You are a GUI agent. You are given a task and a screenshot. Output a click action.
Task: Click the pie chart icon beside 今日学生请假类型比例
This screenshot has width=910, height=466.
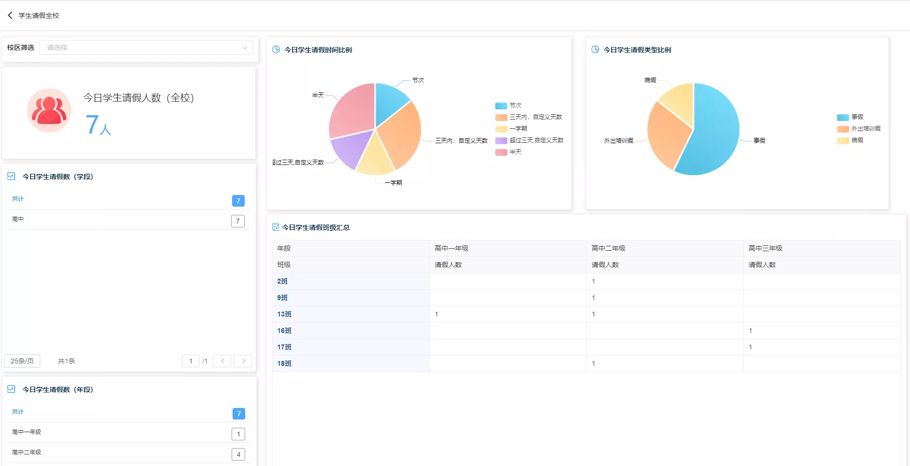tap(596, 49)
